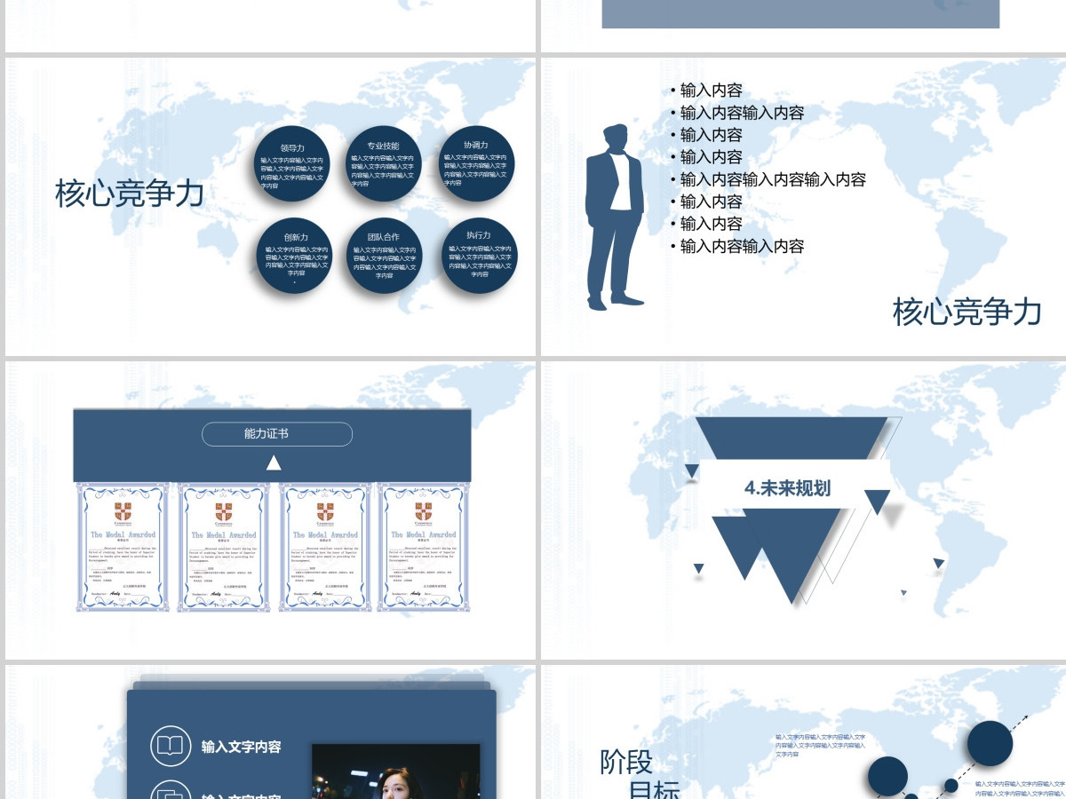Viewport: 1066px width, 799px height.
Task: Click the open book icon beside 输入文字内容
Action: (171, 747)
